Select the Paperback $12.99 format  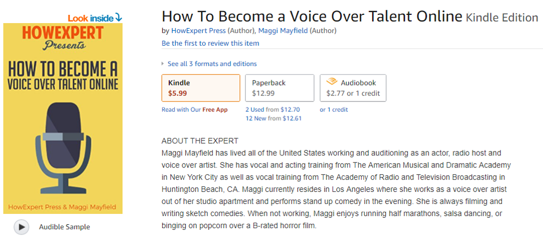pyautogui.click(x=280, y=88)
